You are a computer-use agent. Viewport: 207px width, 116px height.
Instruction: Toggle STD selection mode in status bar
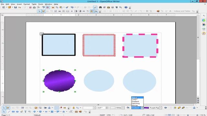pos(109,115)
